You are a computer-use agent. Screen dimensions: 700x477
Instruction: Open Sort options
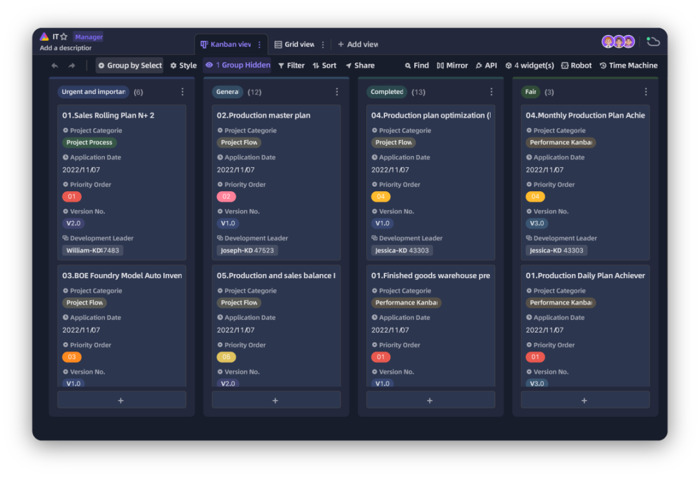[x=325, y=65]
